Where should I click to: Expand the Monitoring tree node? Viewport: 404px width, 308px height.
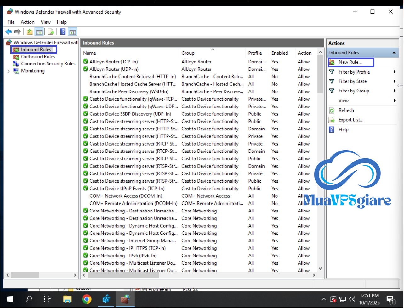point(8,71)
